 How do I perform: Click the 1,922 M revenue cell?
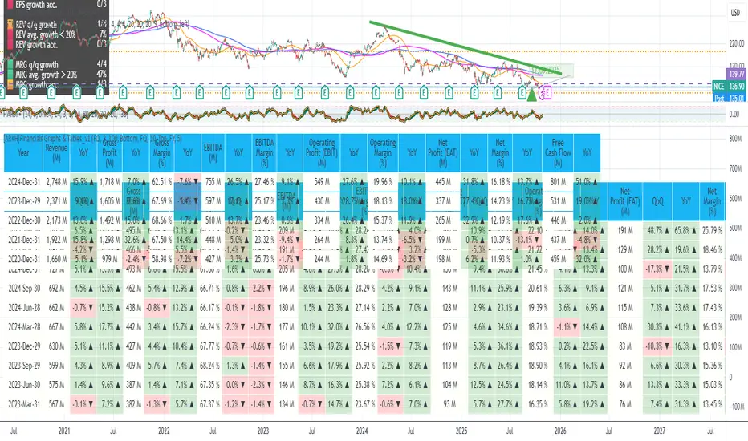[56, 240]
